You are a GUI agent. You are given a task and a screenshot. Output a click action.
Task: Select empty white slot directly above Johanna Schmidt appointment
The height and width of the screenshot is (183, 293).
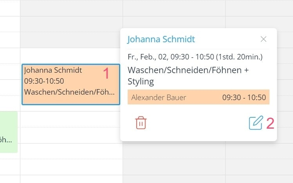point(71,56)
